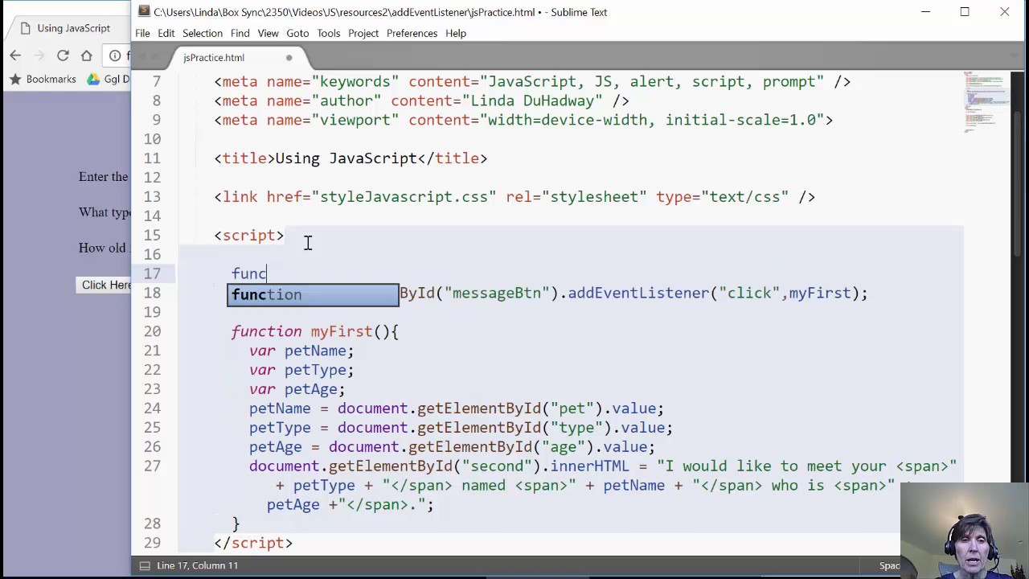Click the 'Click Here' button in browser page
This screenshot has width=1029, height=579.
(105, 285)
